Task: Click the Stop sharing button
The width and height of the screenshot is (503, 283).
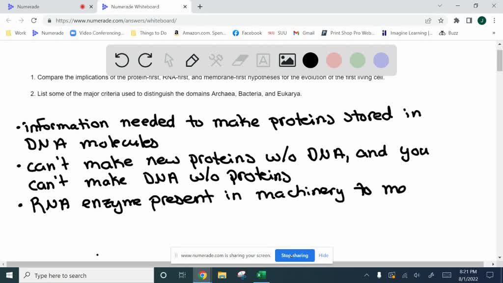Action: (x=295, y=255)
